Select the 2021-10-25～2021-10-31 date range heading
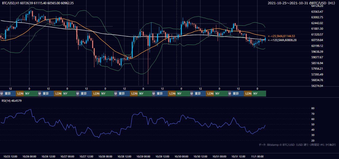339x159 pixels. [301, 3]
